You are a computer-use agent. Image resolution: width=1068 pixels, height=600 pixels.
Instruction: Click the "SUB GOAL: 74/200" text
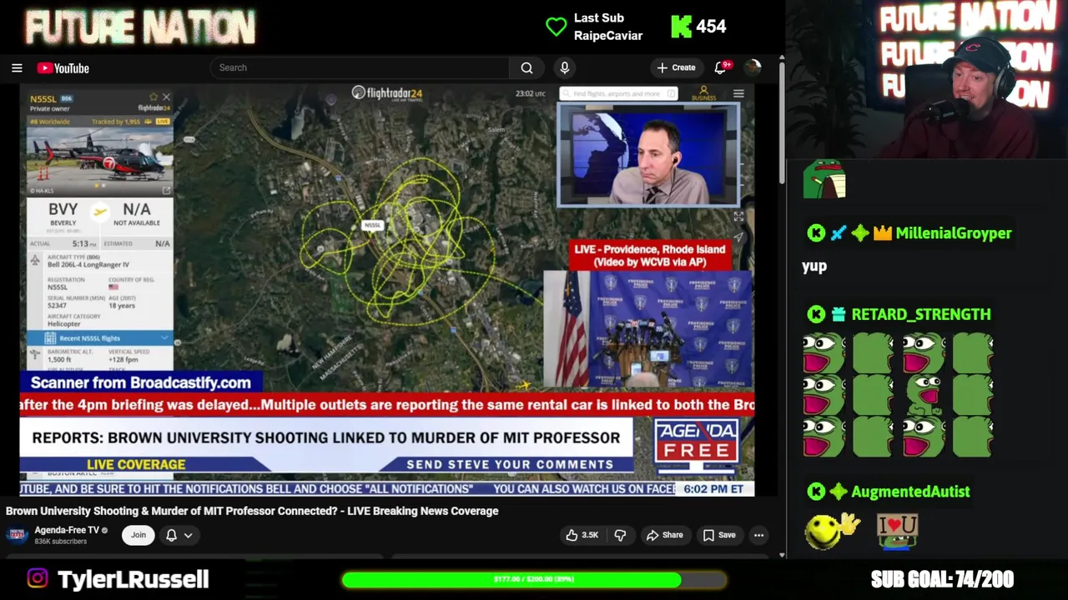pos(942,579)
